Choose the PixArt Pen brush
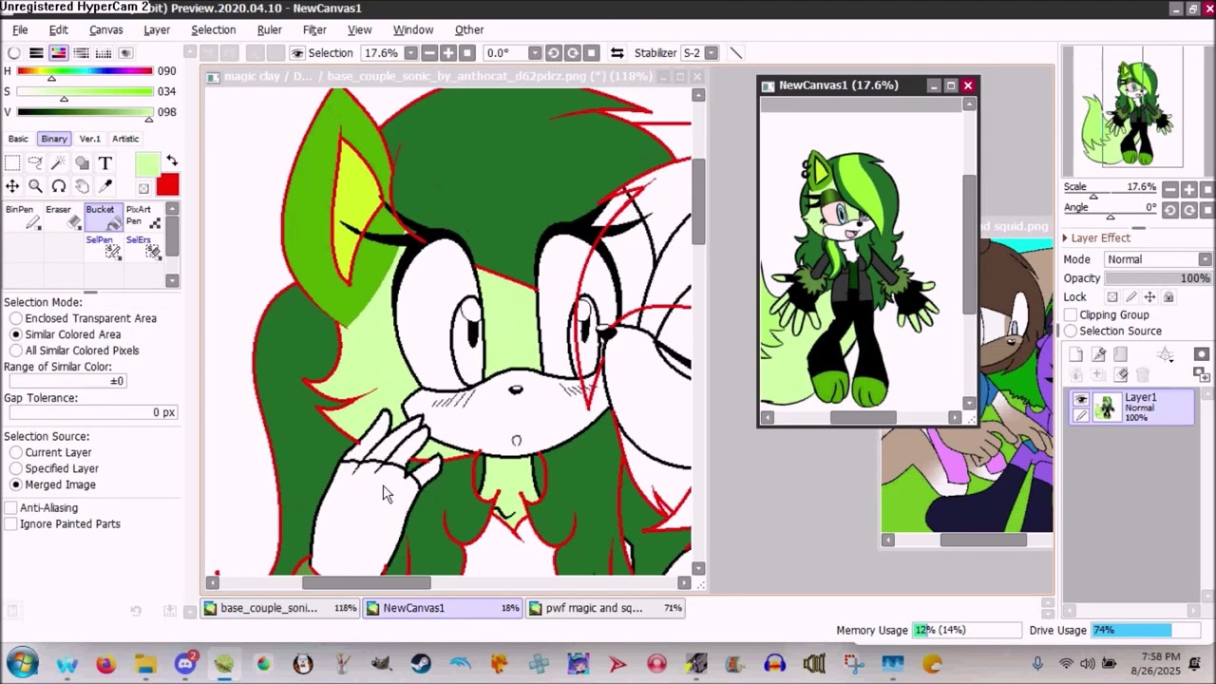 142,218
